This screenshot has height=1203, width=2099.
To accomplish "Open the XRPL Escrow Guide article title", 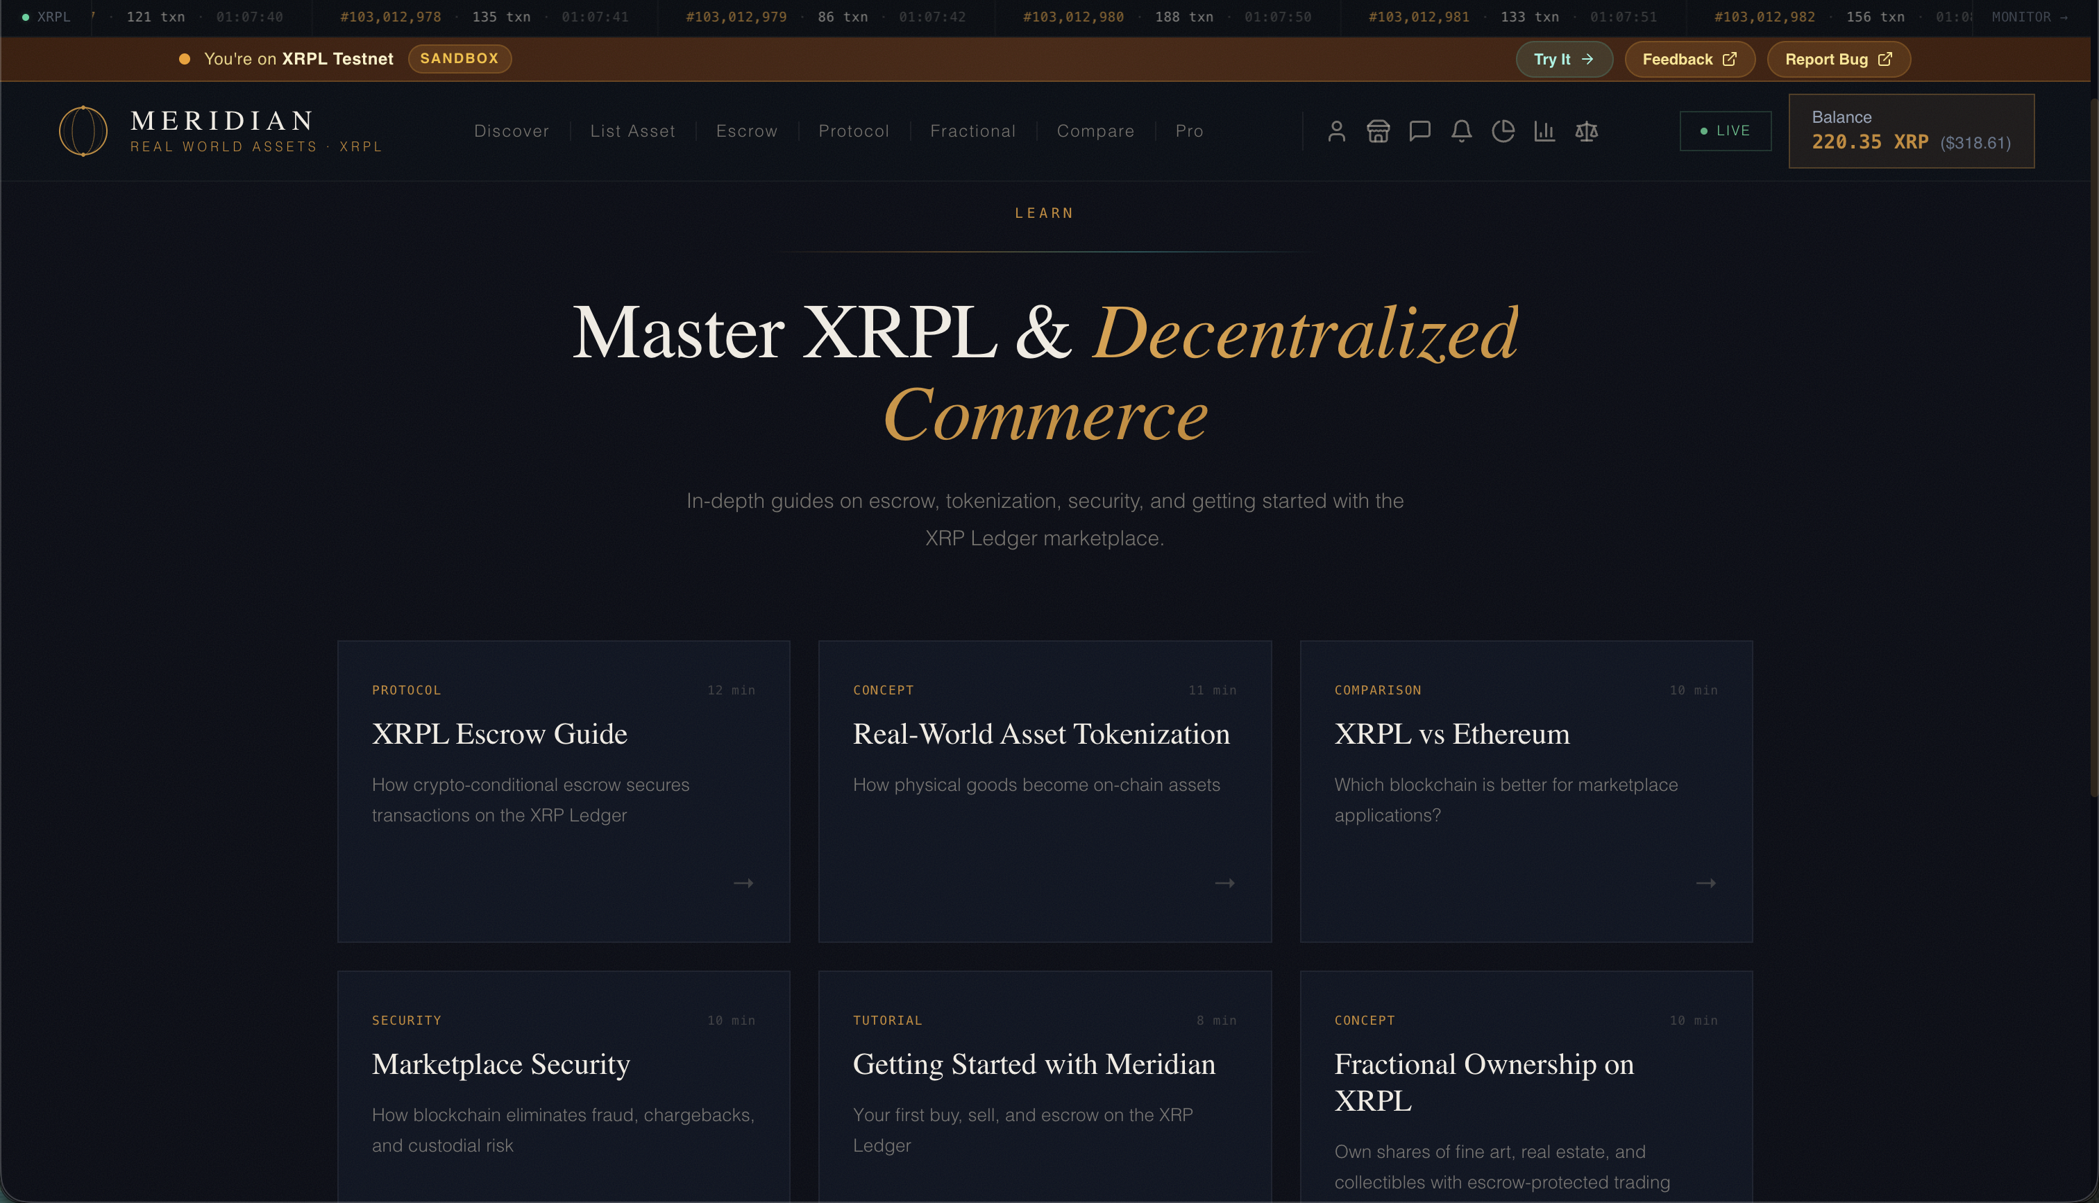I will point(499,734).
